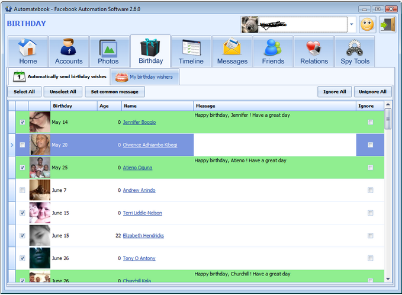Tick the Ignore box for Elizabeth Hendricks
Screen dimensions: 402x295
[x=370, y=236]
